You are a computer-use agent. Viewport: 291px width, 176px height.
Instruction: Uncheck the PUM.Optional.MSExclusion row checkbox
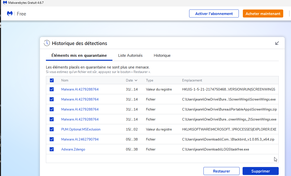pyautogui.click(x=52, y=129)
